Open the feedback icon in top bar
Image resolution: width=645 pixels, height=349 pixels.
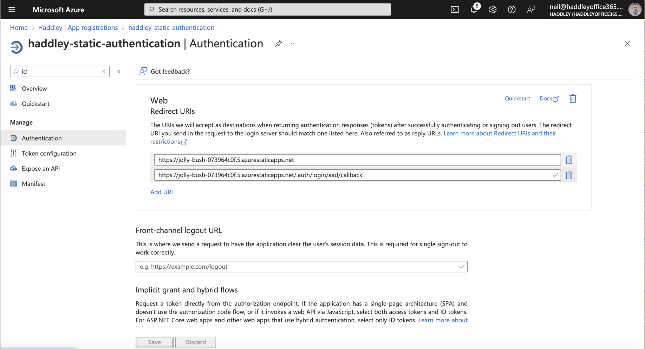click(x=530, y=10)
